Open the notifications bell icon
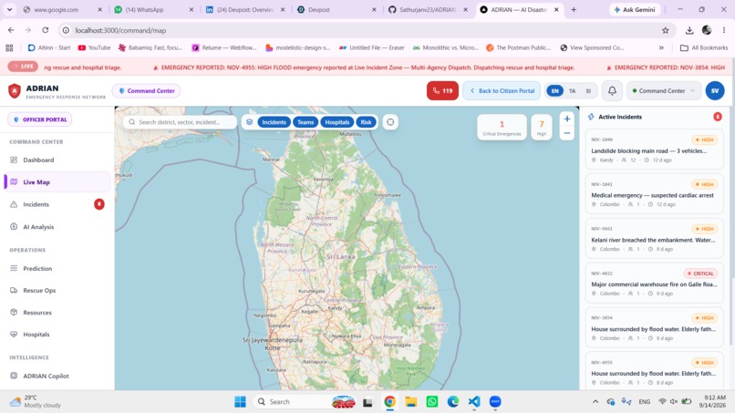The width and height of the screenshot is (735, 413). [x=612, y=90]
